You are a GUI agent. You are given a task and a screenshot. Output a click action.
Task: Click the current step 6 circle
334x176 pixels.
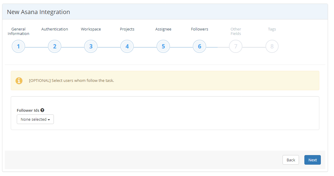pyautogui.click(x=199, y=46)
